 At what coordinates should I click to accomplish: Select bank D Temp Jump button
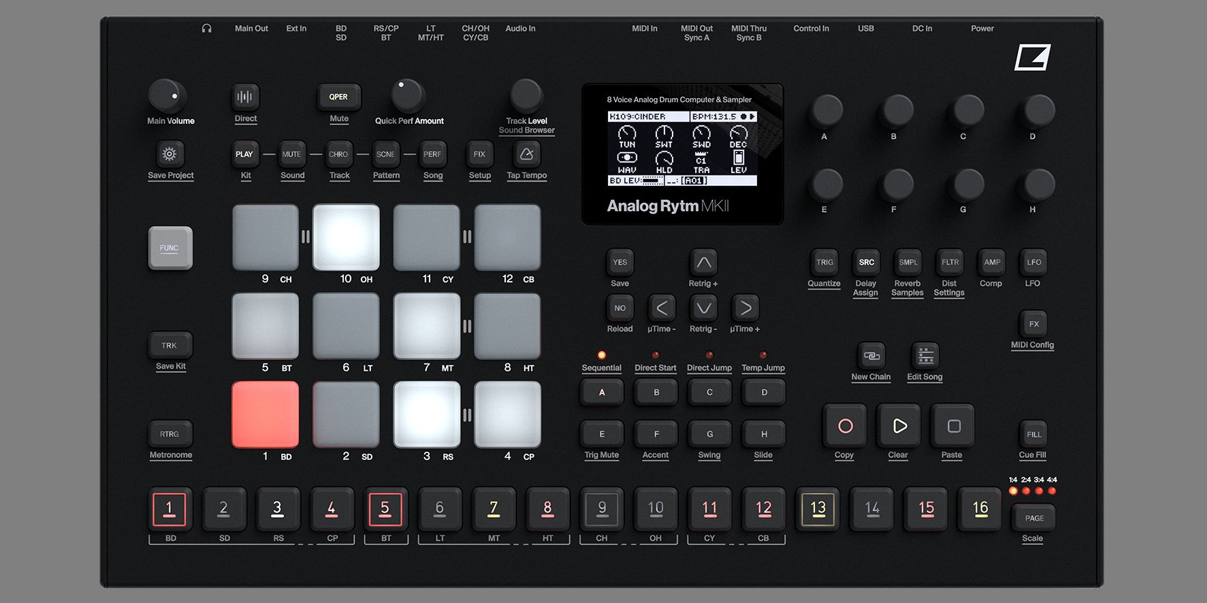pos(764,393)
